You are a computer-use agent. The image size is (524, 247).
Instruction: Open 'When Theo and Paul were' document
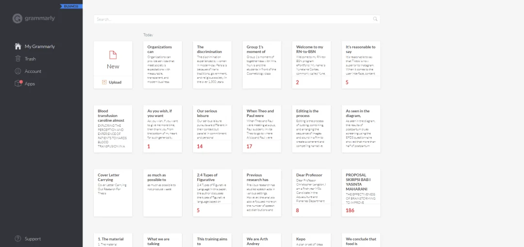[x=262, y=129]
